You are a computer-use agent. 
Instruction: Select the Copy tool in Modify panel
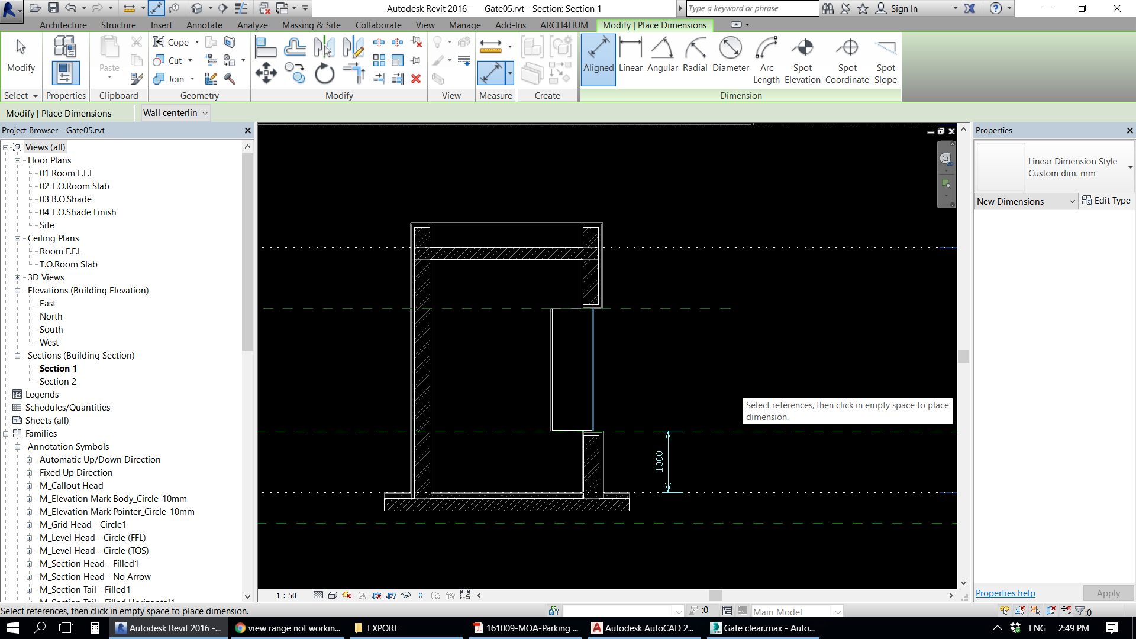[x=295, y=73]
